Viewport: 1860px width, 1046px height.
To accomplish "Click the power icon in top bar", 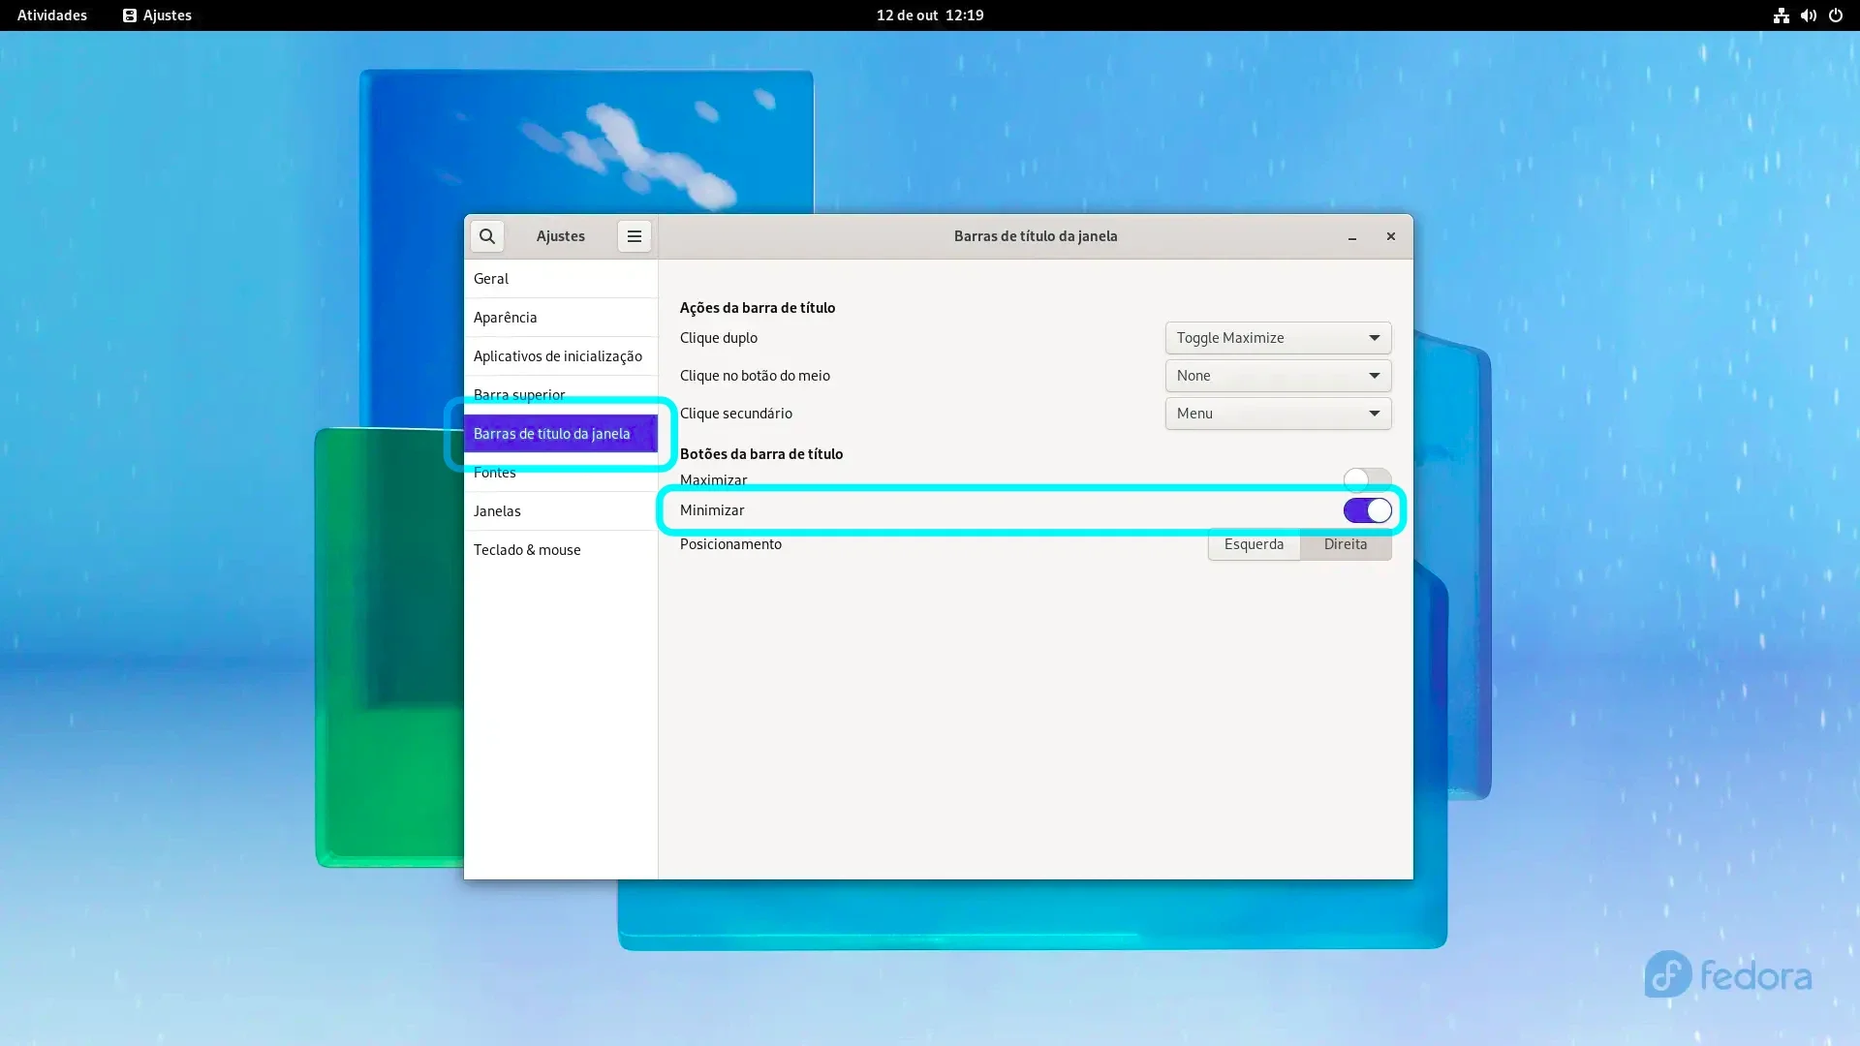I will [x=1835, y=15].
